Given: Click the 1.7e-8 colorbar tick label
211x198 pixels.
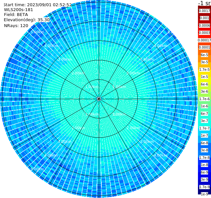Looking at the screenshot, I should [204, 158].
